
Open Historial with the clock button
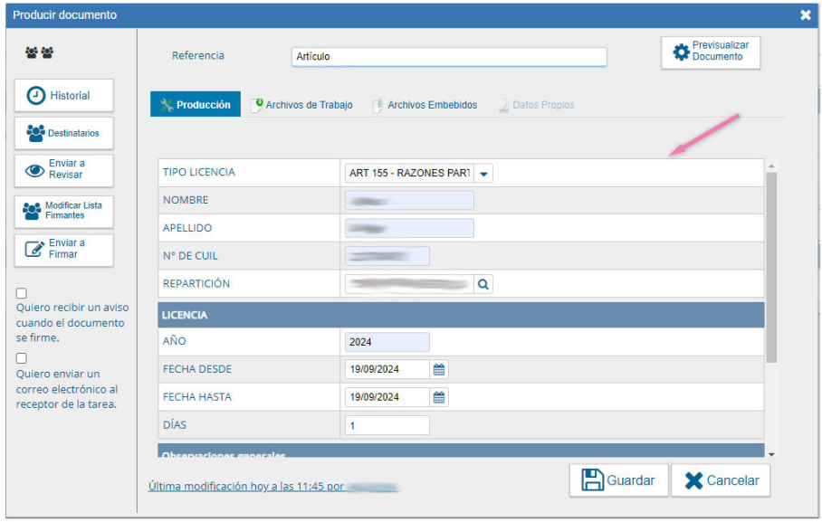[x=63, y=96]
